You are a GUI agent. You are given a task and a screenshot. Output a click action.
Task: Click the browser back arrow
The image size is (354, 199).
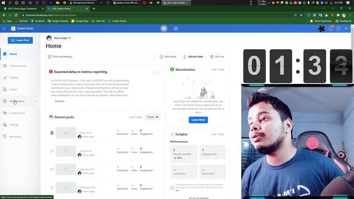coord(4,15)
